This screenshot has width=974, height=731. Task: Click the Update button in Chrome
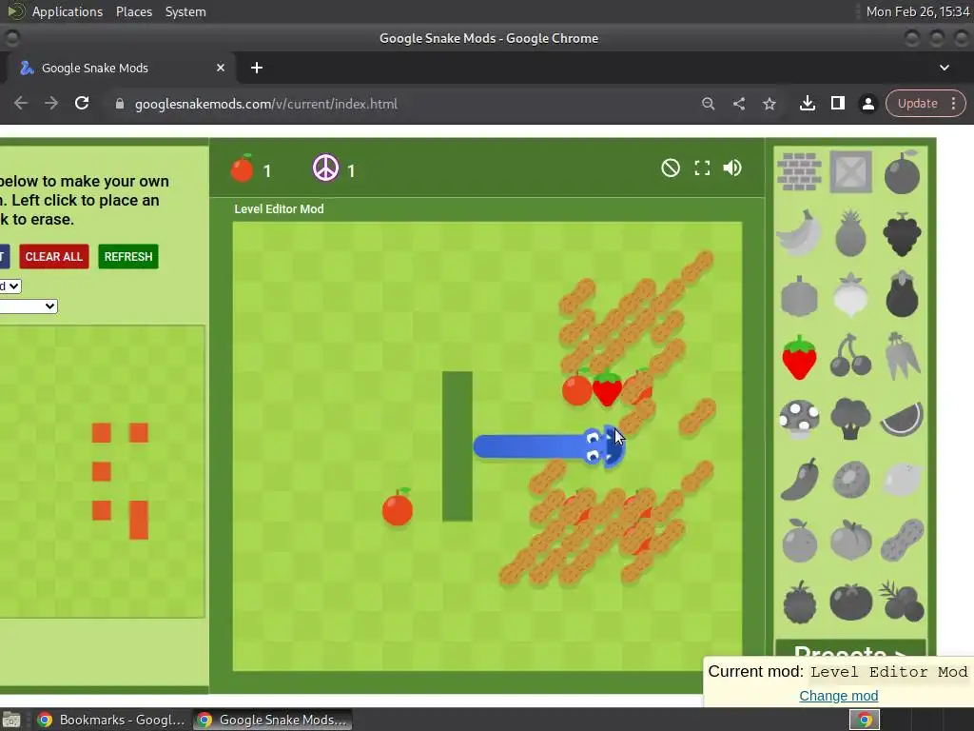coord(918,103)
